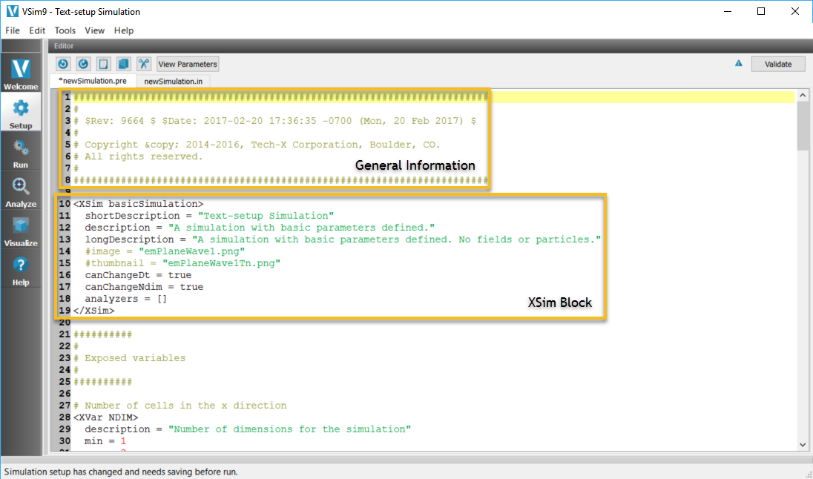813x479 pixels.
Task: Click the cut scissors icon
Action: coord(144,64)
